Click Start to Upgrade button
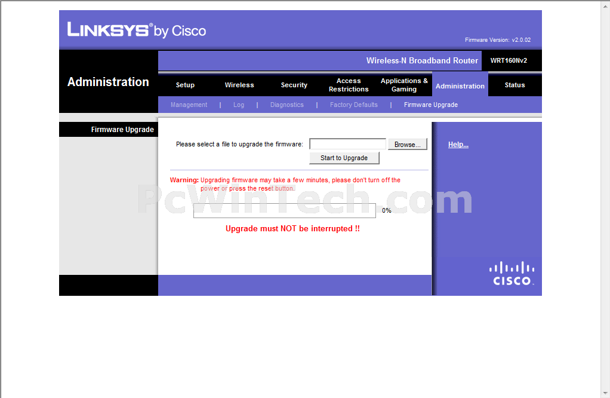This screenshot has width=610, height=398. click(x=344, y=158)
